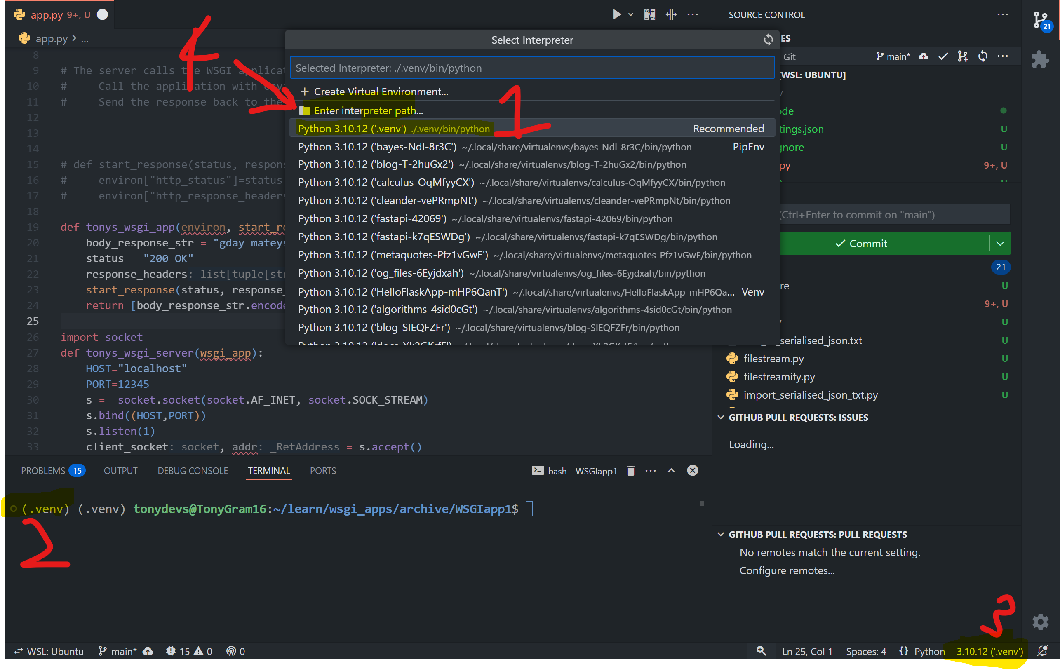Open errors and warnings status item

189,651
